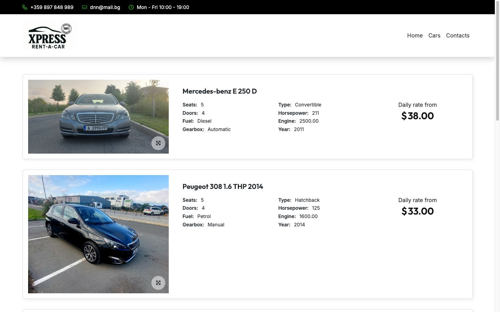Open the Mercedes-benz E 250 D title

click(x=220, y=91)
